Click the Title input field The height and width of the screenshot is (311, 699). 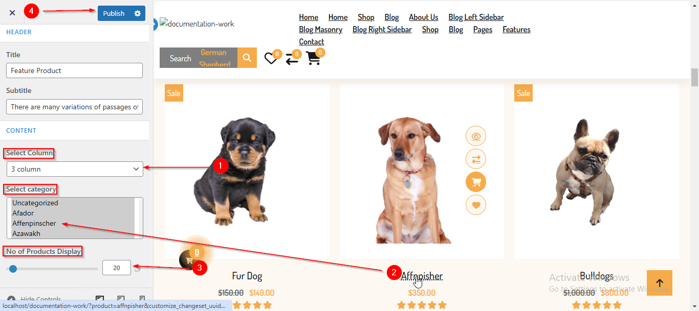(75, 70)
